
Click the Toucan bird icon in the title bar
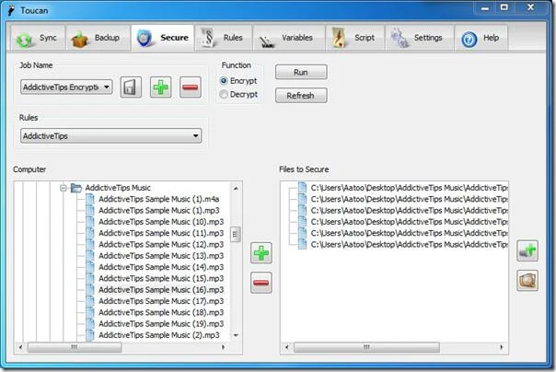11,10
